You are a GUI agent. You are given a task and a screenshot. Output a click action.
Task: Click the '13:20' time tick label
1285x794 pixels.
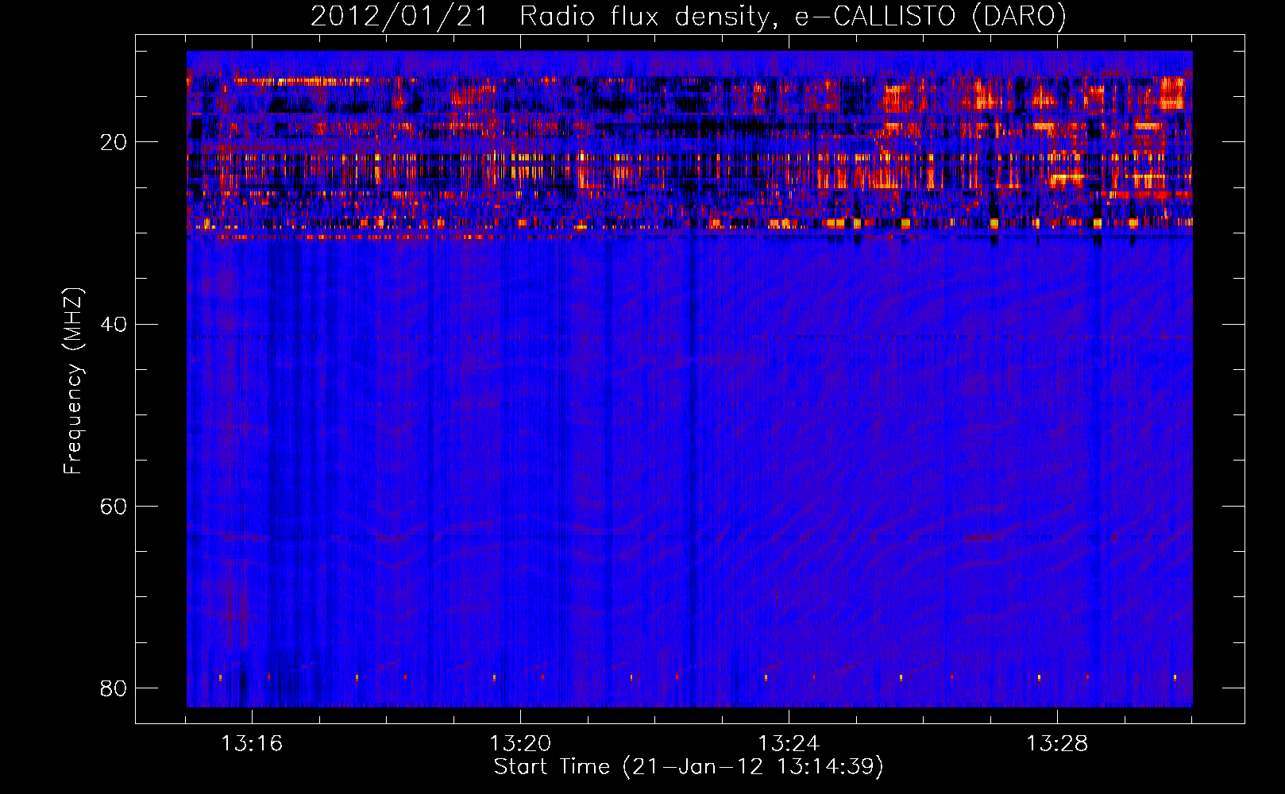coord(520,744)
